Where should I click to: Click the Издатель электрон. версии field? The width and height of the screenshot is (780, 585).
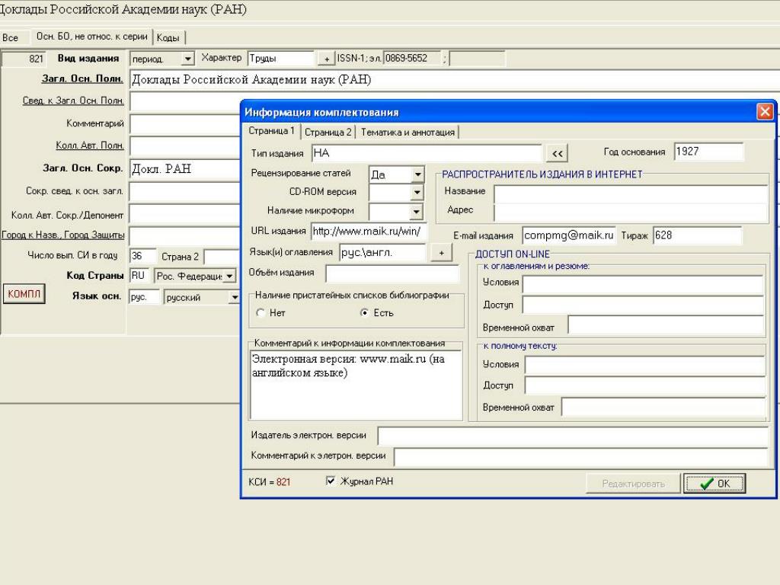573,436
